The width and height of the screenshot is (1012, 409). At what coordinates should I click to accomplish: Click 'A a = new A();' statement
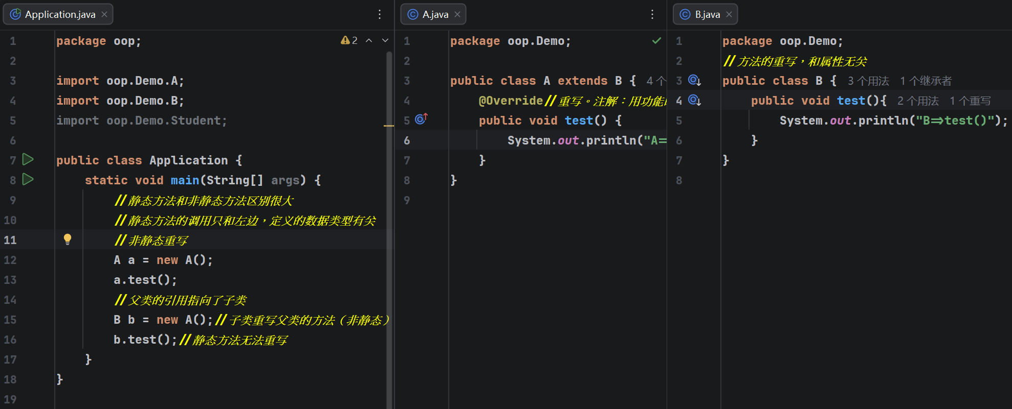click(x=163, y=260)
